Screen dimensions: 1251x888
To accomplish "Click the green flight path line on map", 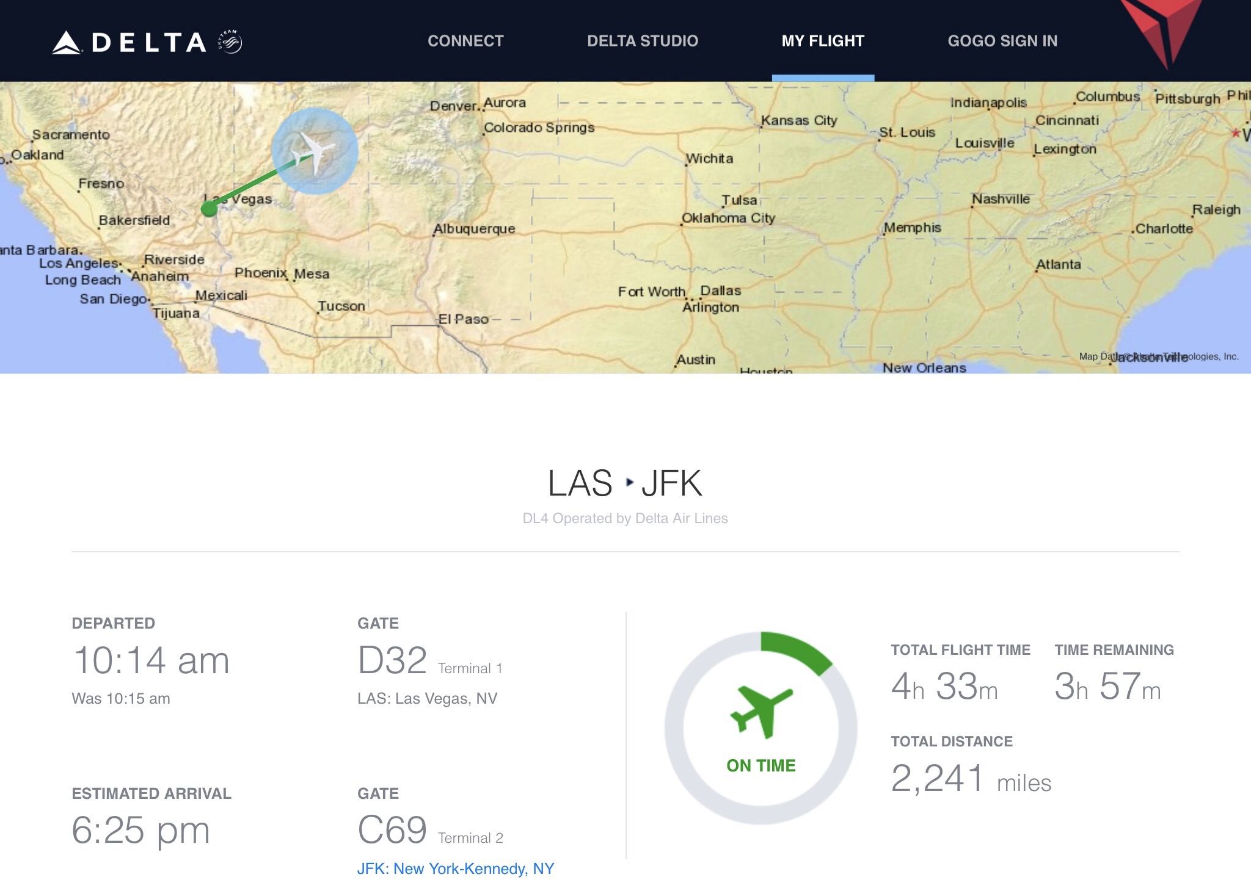I will point(252,184).
